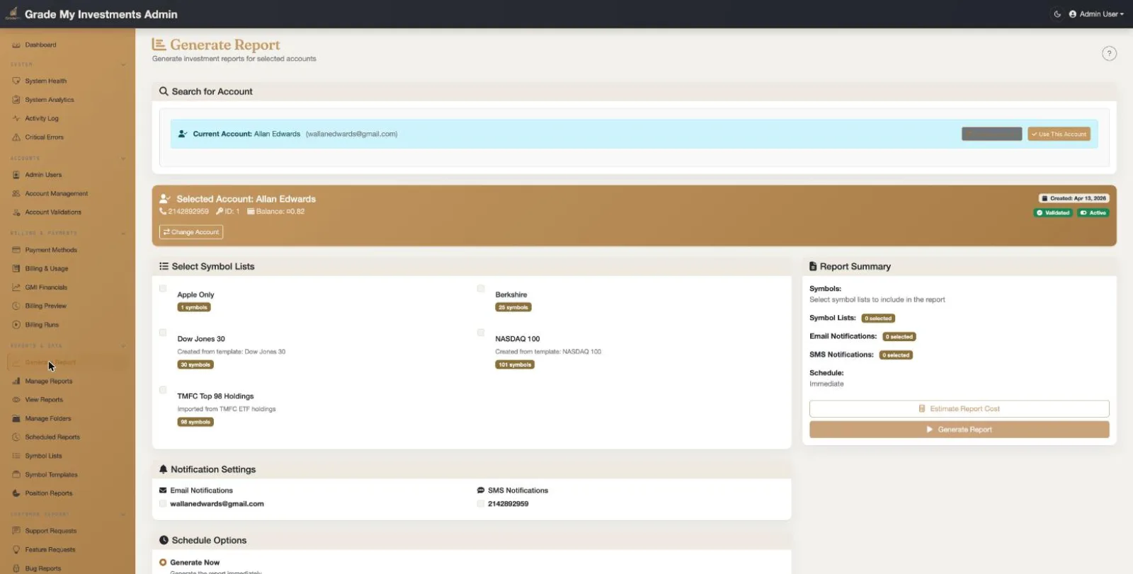1133x574 pixels.
Task: Click the Admin Users icon
Action: [16, 175]
